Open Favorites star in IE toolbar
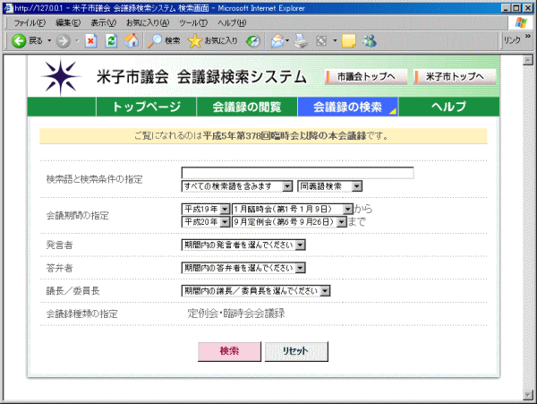Image resolution: width=537 pixels, height=404 pixels. click(x=195, y=41)
